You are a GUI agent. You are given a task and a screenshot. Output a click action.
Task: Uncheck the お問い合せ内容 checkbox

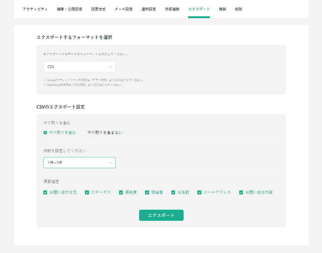click(241, 192)
